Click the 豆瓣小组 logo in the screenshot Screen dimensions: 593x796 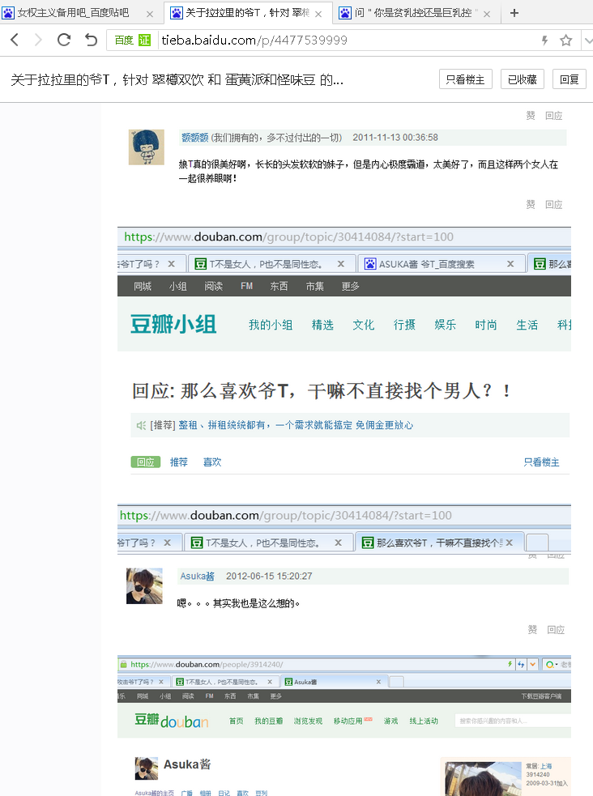[173, 325]
